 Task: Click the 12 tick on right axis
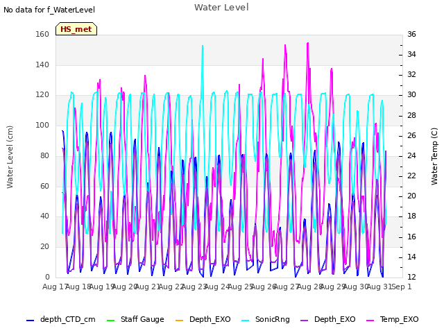point(411,277)
